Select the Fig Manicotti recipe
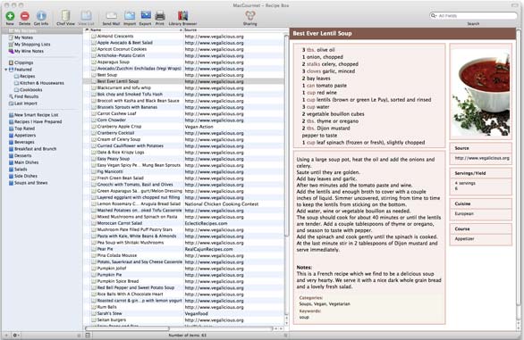This screenshot has height=340, width=524. (183, 171)
